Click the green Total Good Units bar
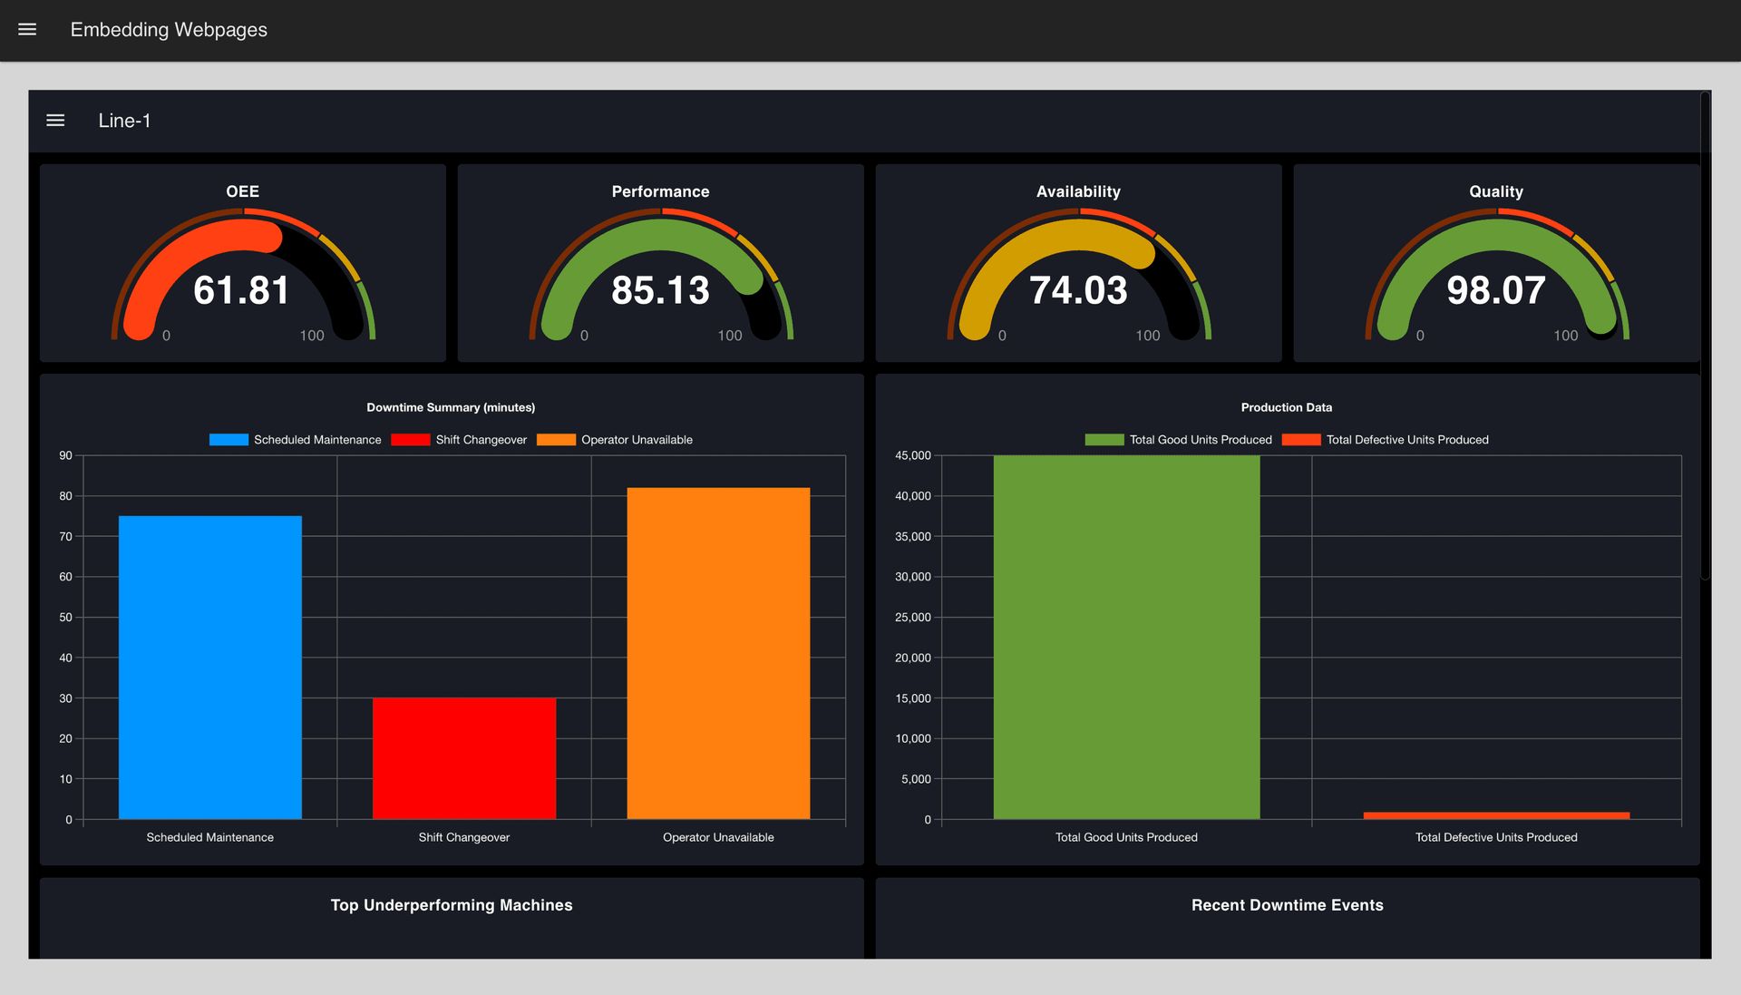 [1125, 635]
